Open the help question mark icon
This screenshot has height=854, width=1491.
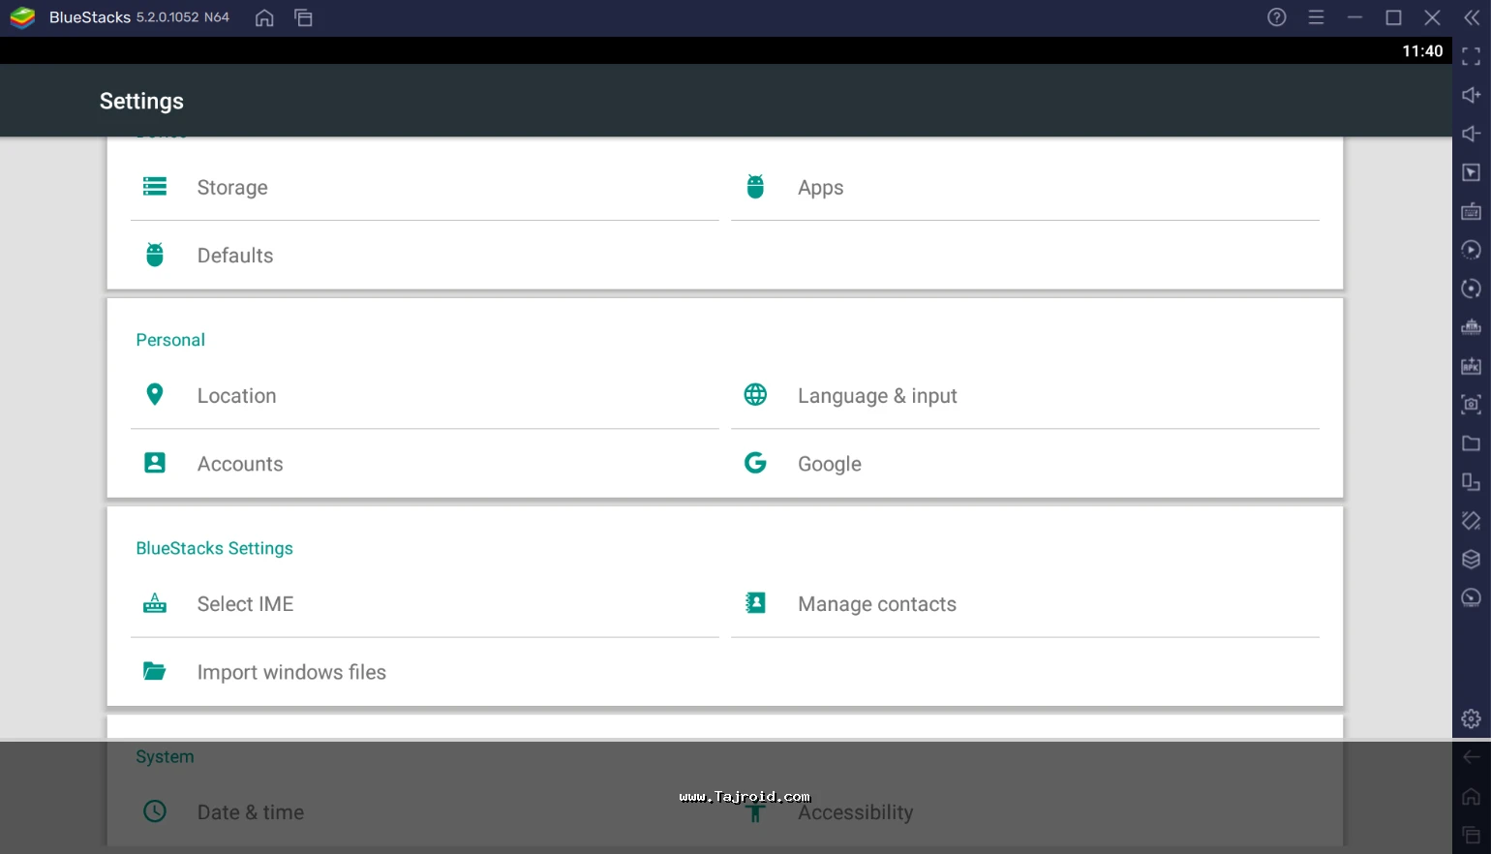[1277, 17]
